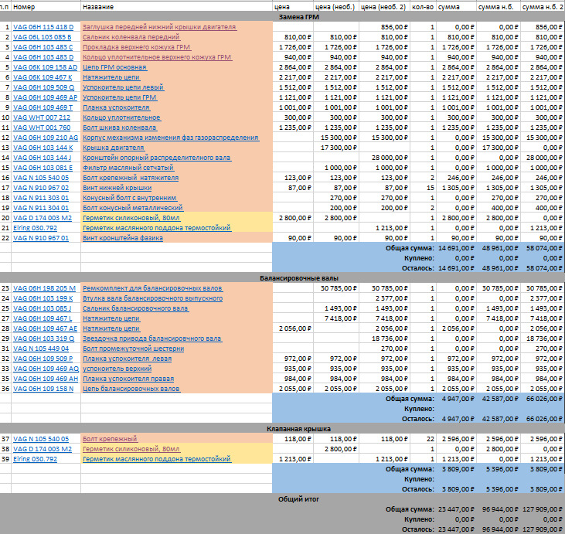
Task: Open link Винт кронштейна фазика
Action: (x=123, y=238)
